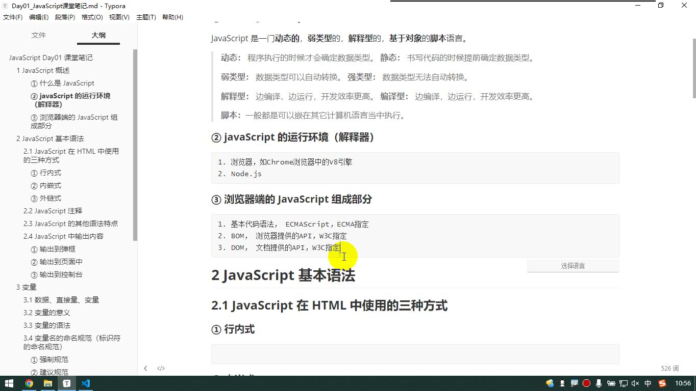Switch to the 文件 sidebar tab
696x391 pixels.
pyautogui.click(x=39, y=35)
